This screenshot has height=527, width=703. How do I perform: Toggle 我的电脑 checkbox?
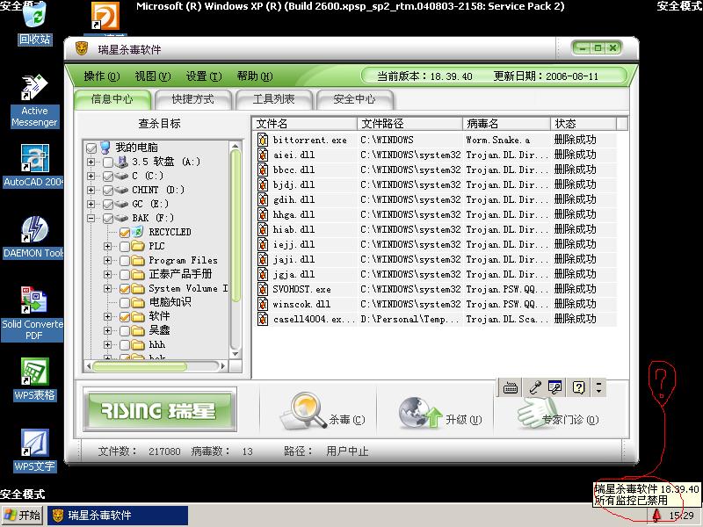point(91,148)
